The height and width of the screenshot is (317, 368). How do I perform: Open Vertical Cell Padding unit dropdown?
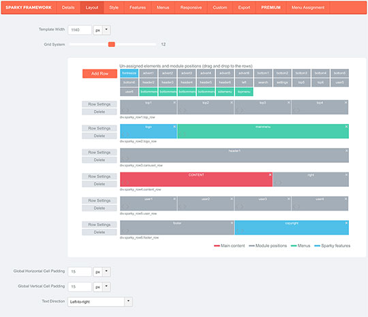click(x=106, y=287)
